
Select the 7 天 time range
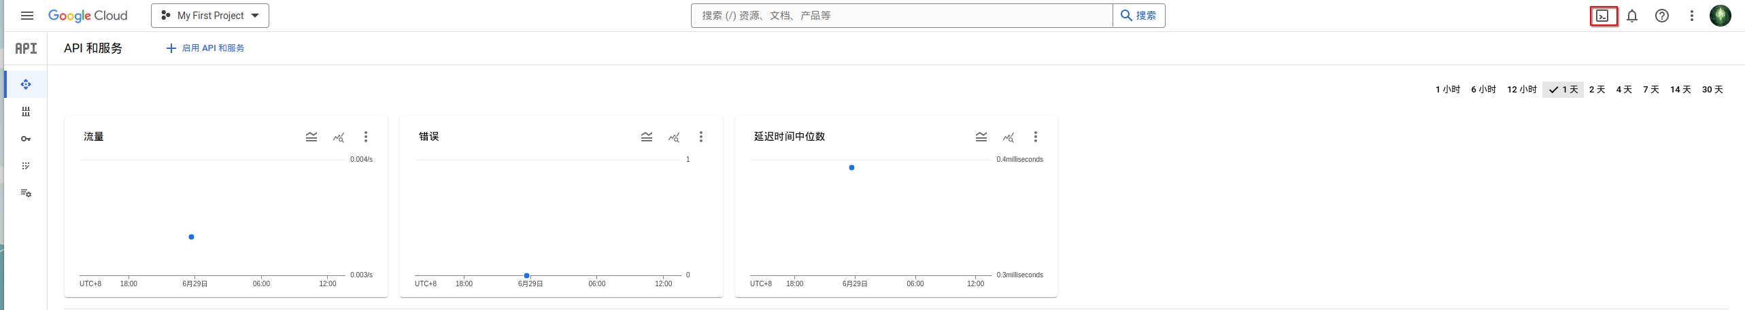(1651, 90)
